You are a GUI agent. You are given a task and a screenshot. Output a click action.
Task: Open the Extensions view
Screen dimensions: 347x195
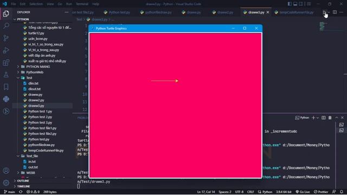pyautogui.click(x=6, y=63)
